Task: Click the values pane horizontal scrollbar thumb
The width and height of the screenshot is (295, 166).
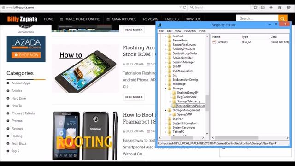Action: coord(236,138)
